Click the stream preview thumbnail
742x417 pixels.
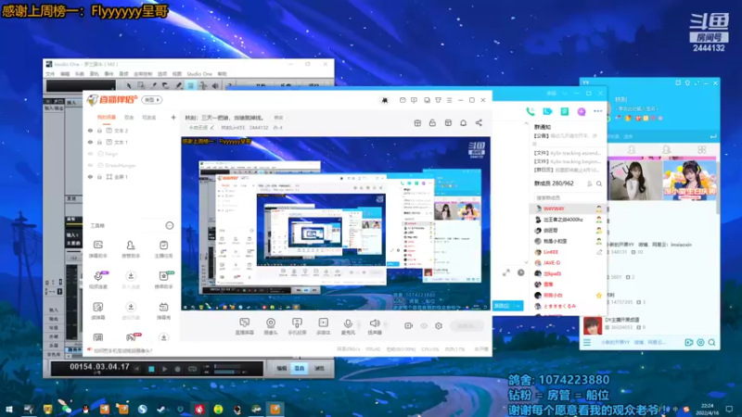click(x=336, y=223)
